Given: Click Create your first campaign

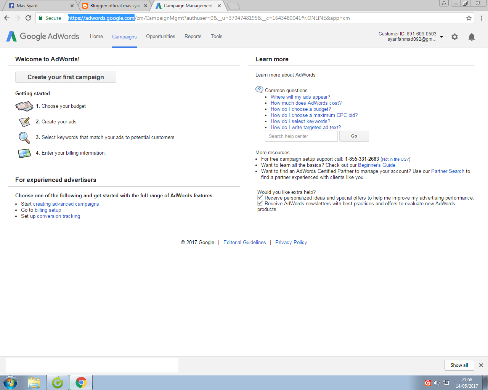Looking at the screenshot, I should (66, 77).
